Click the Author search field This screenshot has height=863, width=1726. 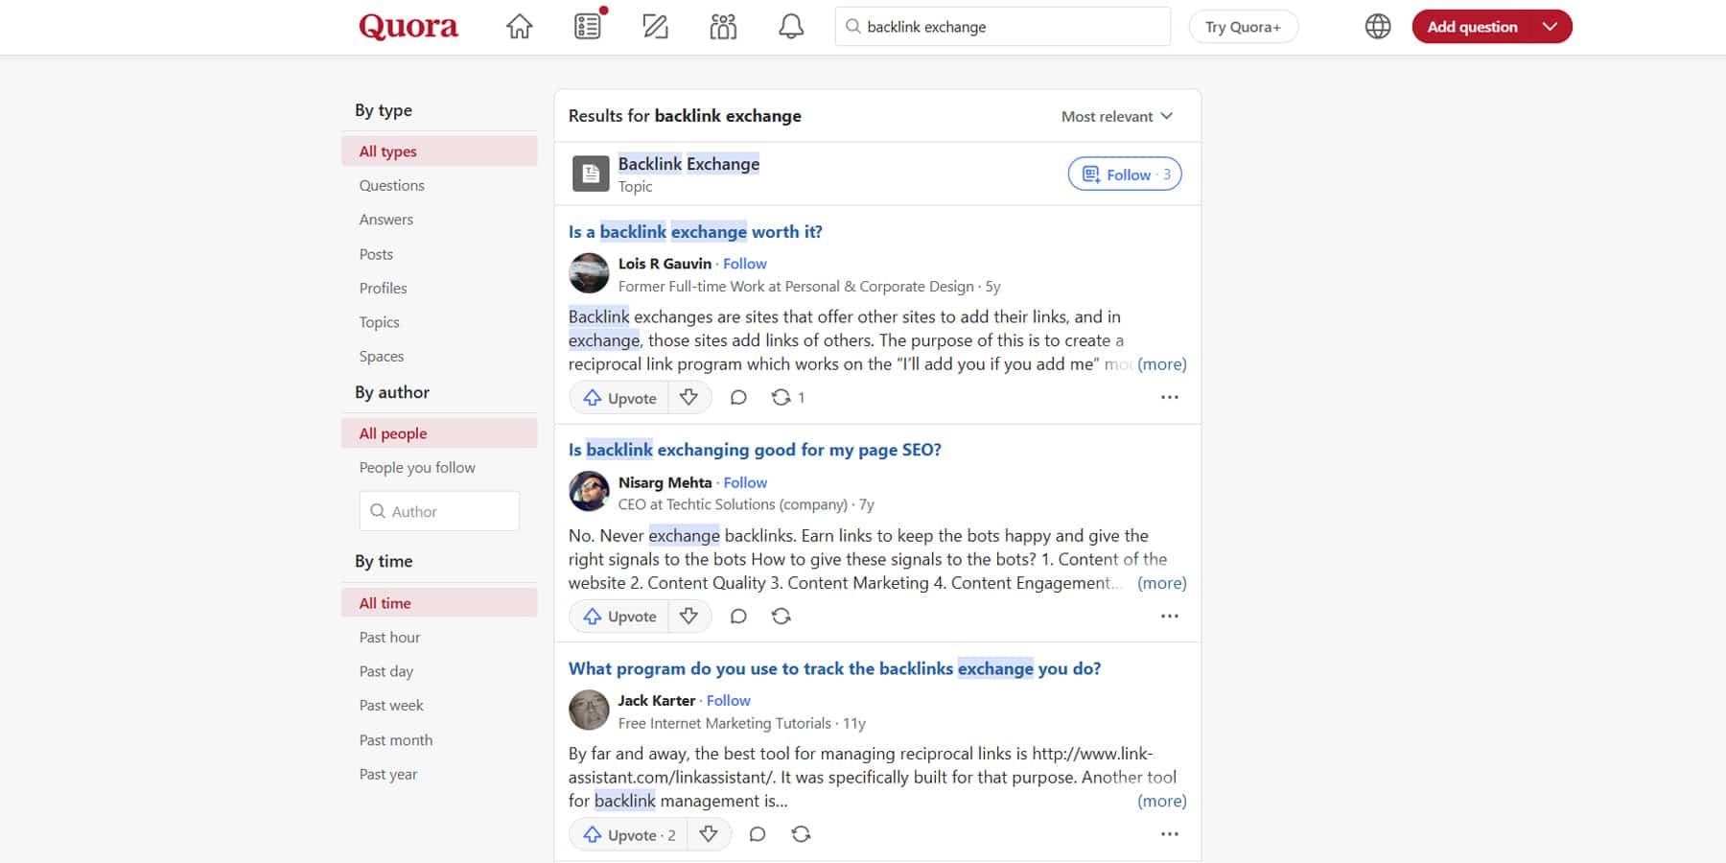point(438,510)
